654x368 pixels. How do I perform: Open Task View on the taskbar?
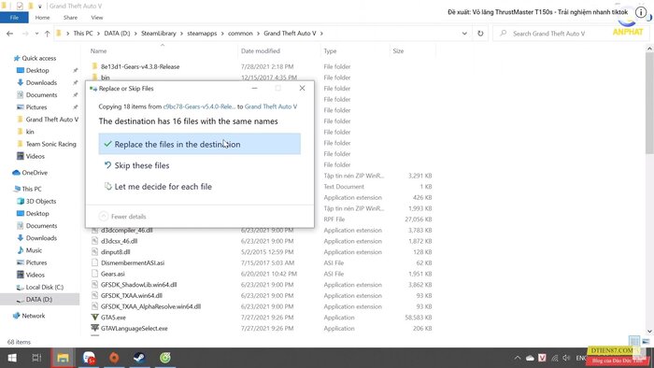36,358
